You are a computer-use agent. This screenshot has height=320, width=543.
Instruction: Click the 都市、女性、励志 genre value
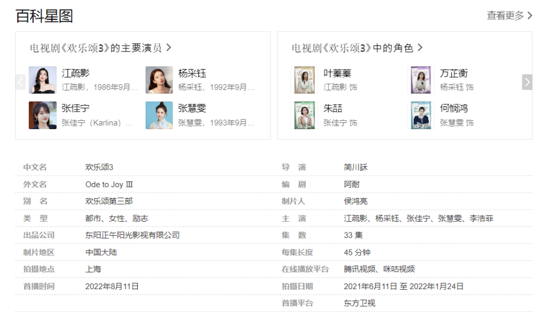pos(117,218)
